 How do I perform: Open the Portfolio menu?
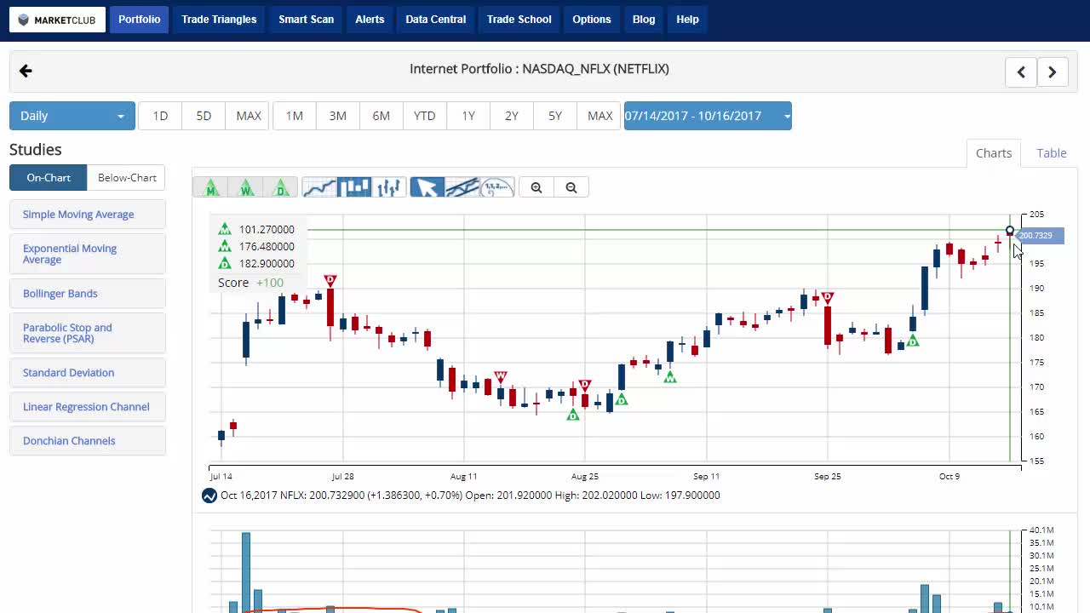point(140,20)
